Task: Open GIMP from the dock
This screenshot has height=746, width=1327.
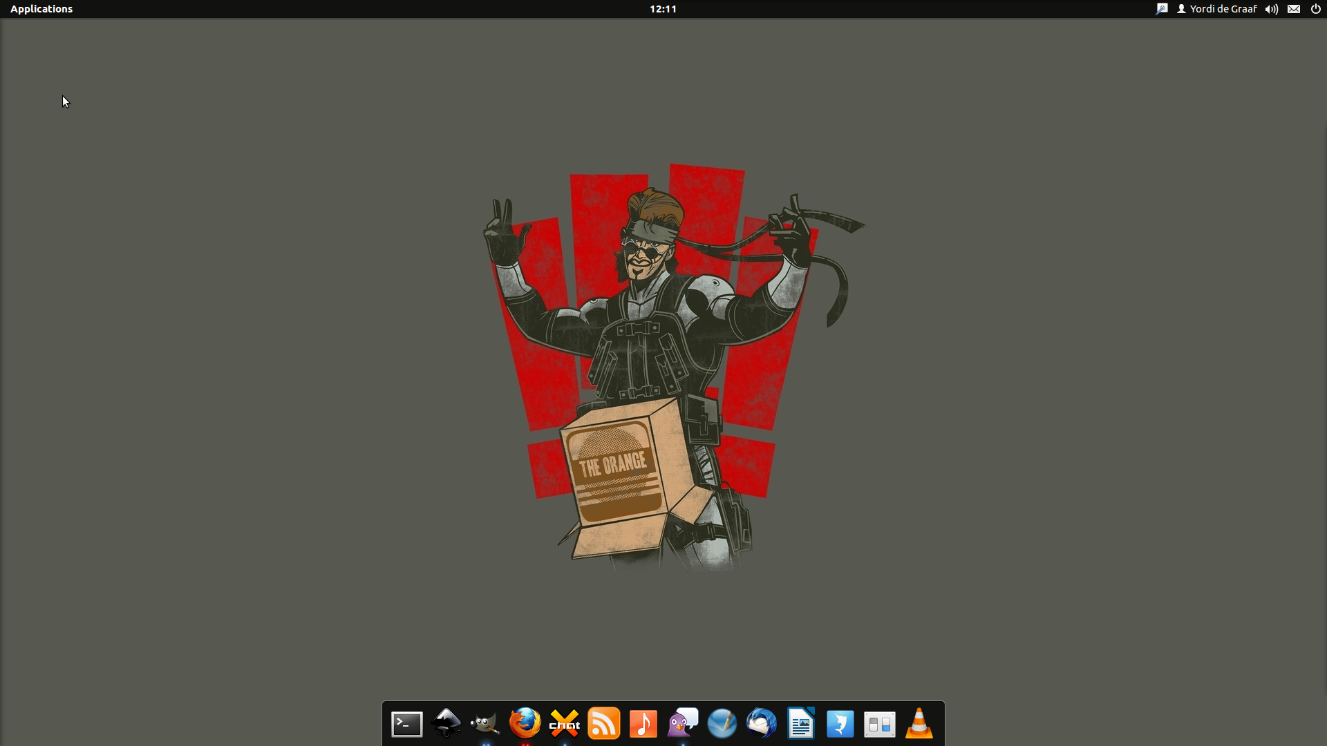Action: point(485,724)
